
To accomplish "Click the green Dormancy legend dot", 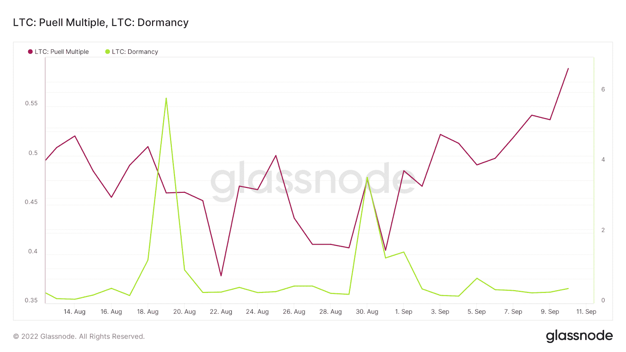I will pyautogui.click(x=108, y=52).
